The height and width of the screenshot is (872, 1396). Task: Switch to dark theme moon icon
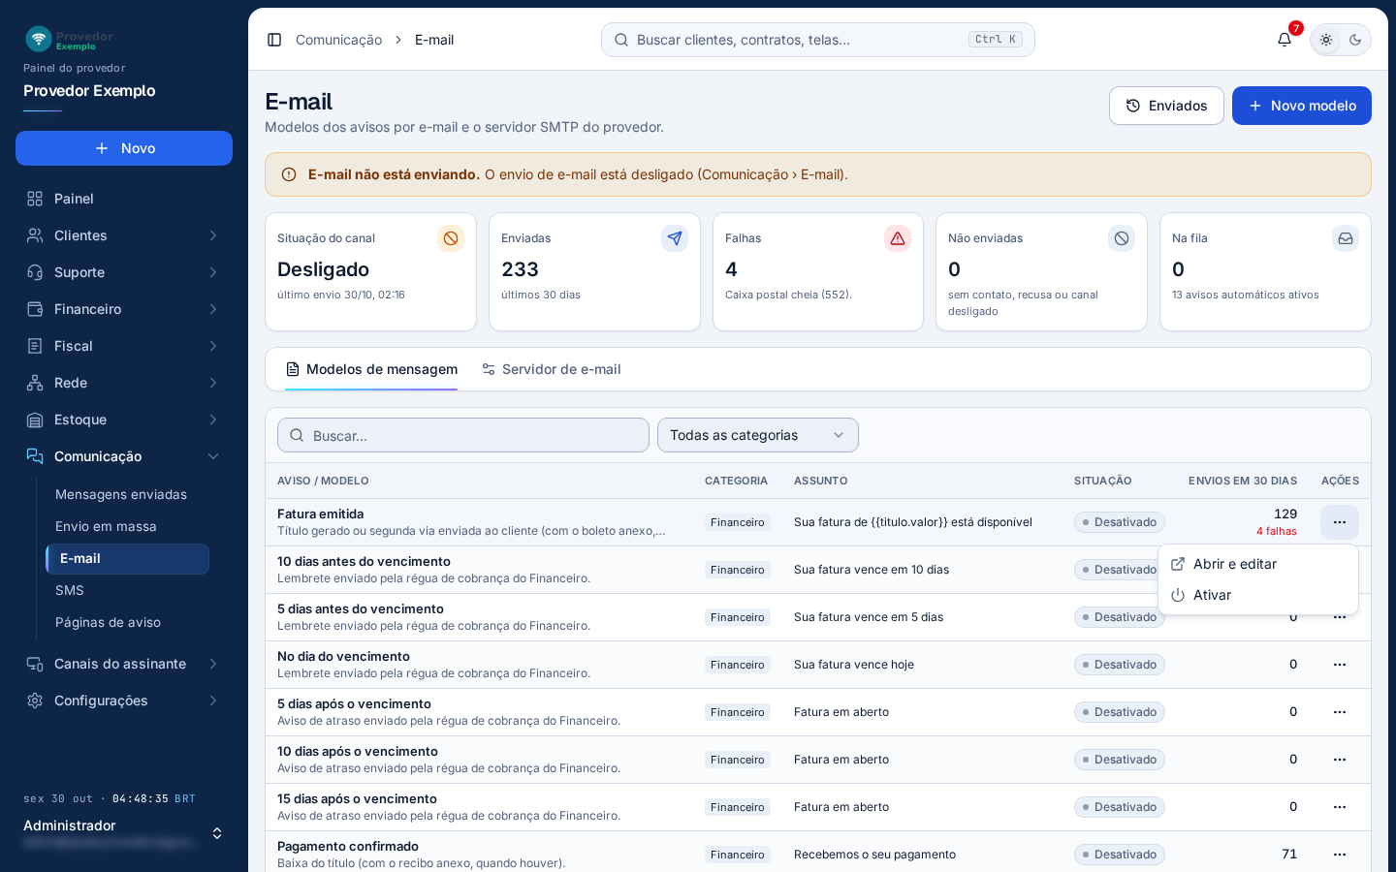(x=1355, y=40)
